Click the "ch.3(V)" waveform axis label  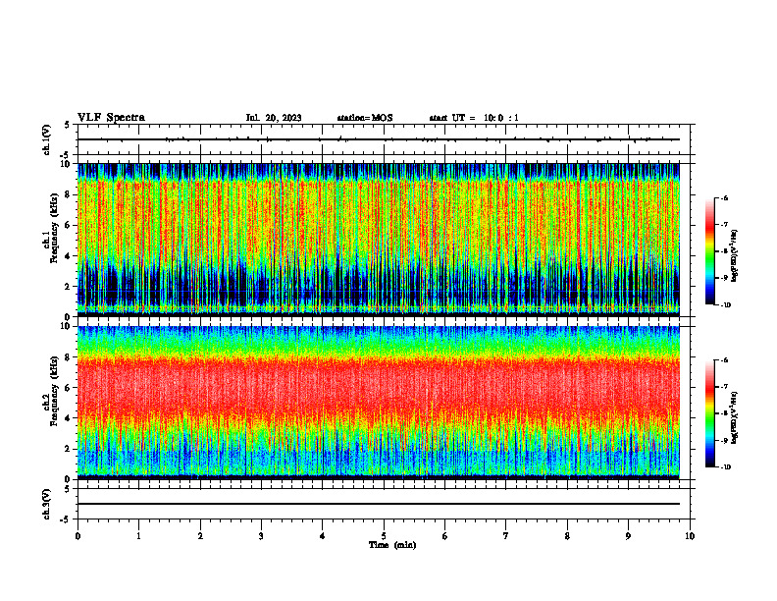pos(47,504)
